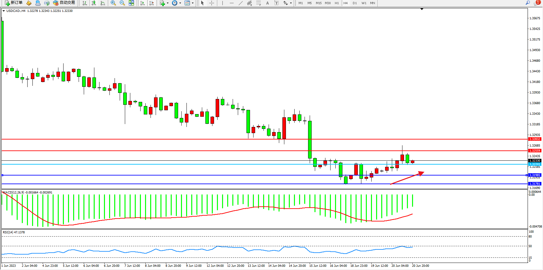
Task: Zoom in on the chart
Action: [x=113, y=3]
